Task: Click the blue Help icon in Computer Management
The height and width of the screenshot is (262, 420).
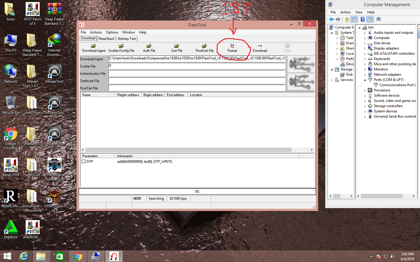Action: tap(363, 19)
